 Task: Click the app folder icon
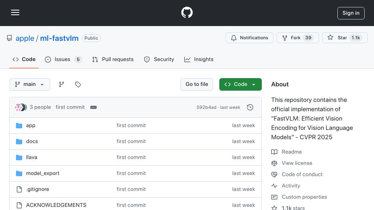[19, 126]
